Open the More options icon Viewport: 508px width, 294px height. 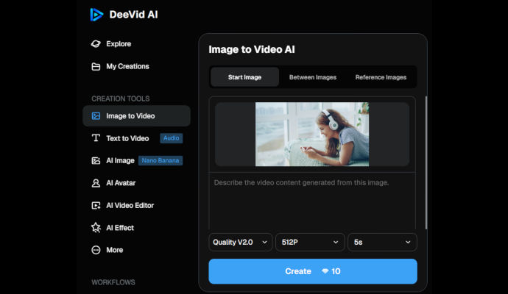96,250
